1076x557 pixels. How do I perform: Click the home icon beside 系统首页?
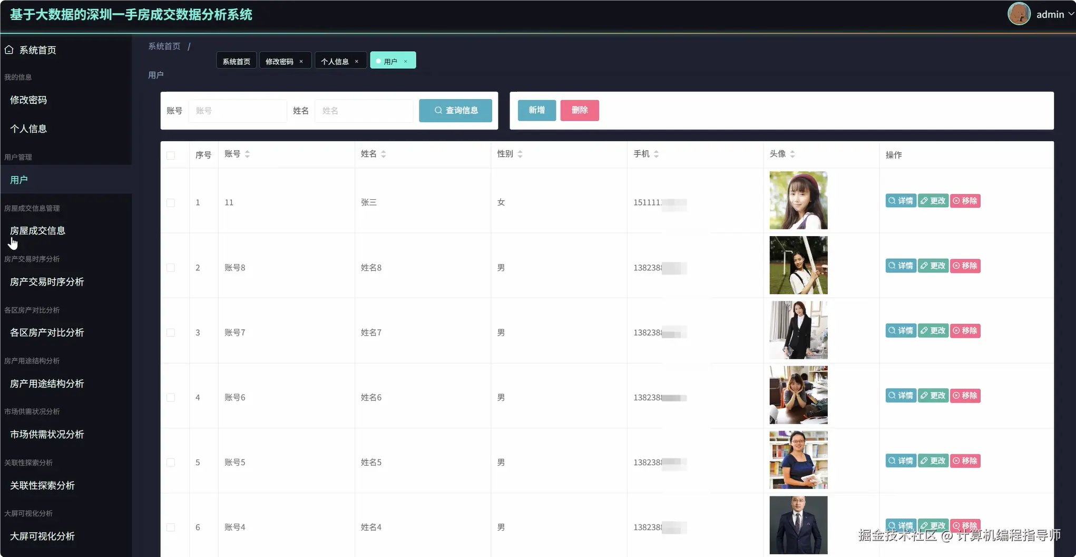pos(9,50)
